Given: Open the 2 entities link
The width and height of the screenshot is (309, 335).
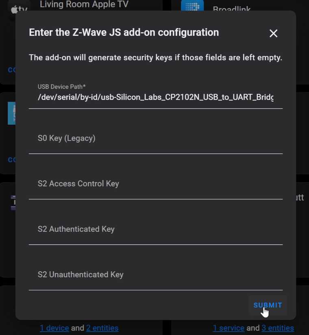Looking at the screenshot, I should tap(102, 328).
